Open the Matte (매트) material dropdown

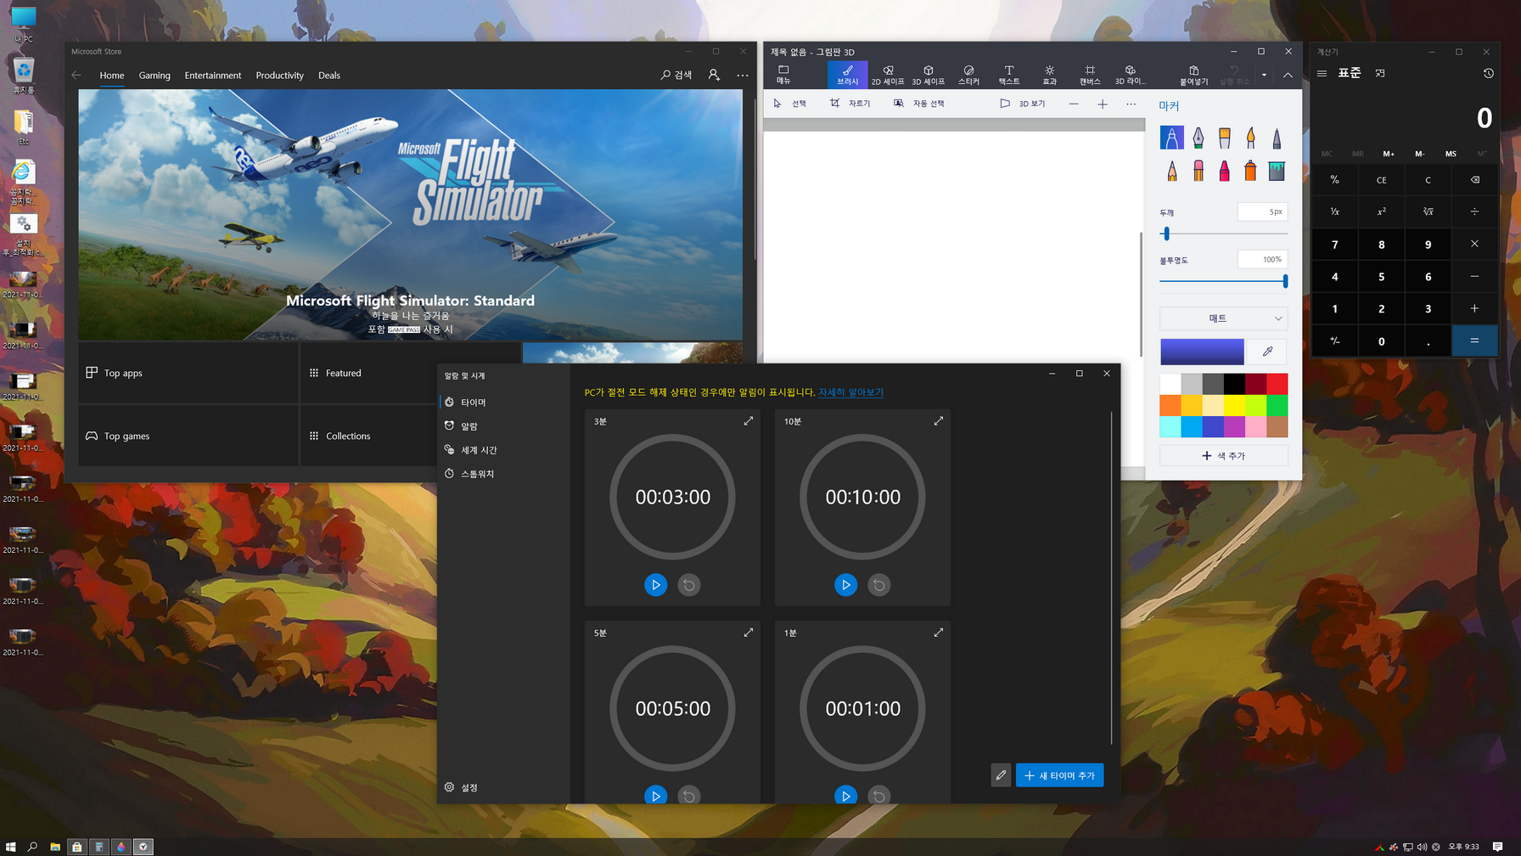(x=1223, y=318)
